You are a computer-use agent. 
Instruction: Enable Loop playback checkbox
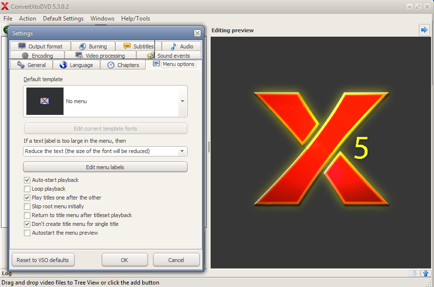(x=27, y=189)
